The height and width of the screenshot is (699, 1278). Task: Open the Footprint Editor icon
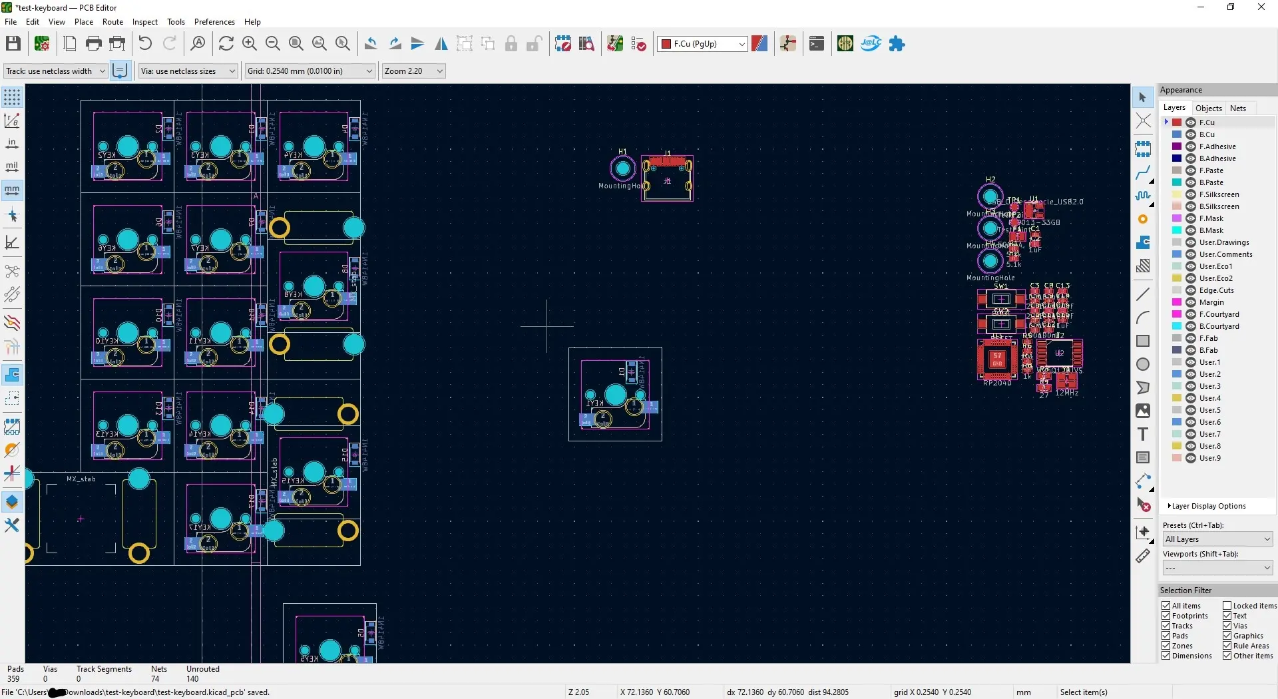pyautogui.click(x=563, y=44)
